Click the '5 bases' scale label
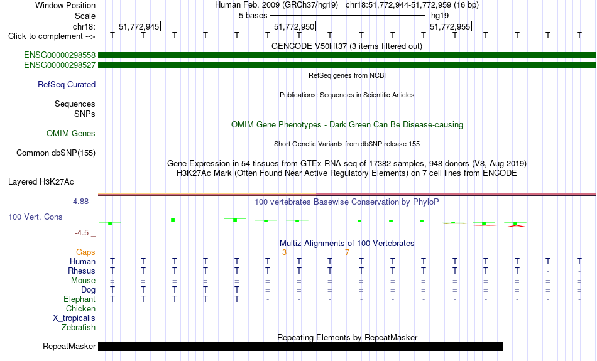The width and height of the screenshot is (597, 361). [x=253, y=16]
